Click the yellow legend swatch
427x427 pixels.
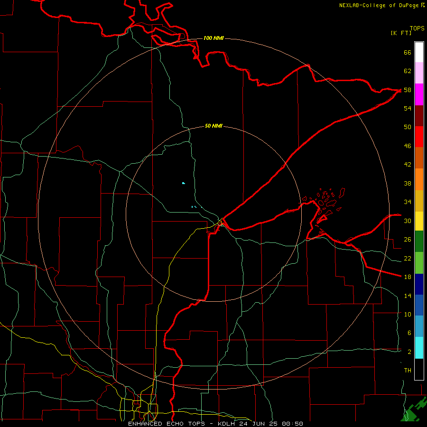pyautogui.click(x=419, y=221)
